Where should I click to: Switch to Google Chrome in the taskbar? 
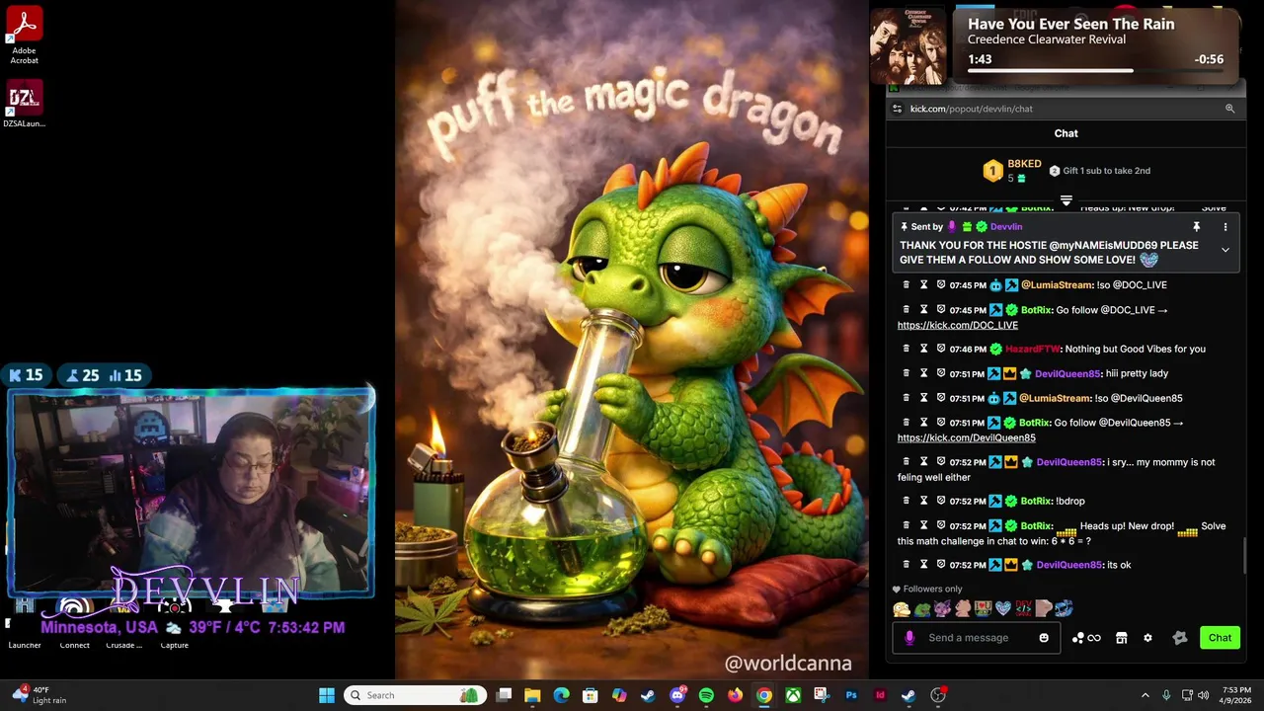(x=764, y=695)
